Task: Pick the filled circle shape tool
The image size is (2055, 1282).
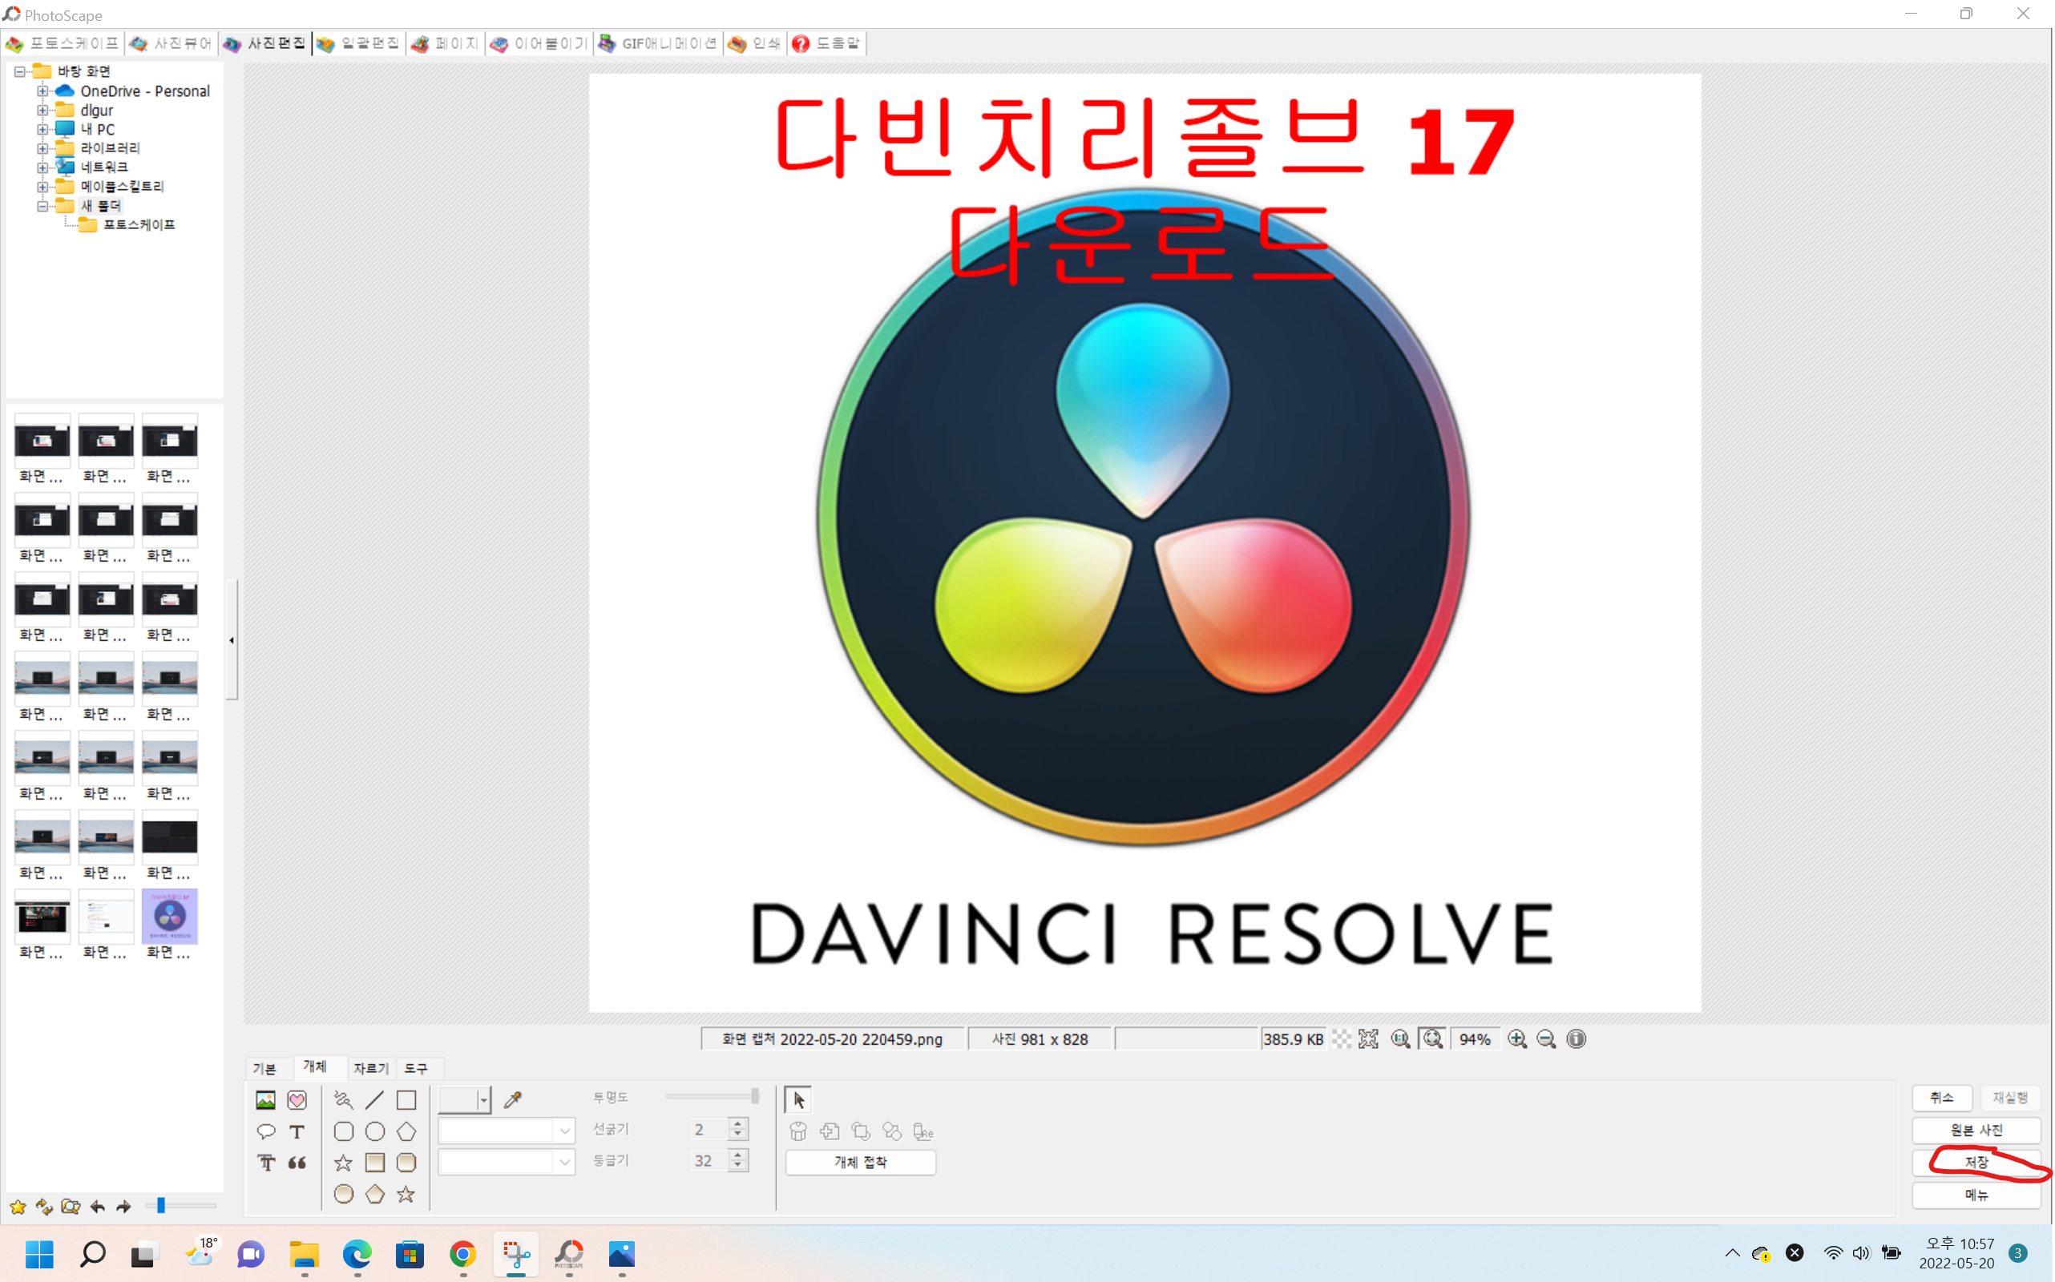Action: [344, 1194]
